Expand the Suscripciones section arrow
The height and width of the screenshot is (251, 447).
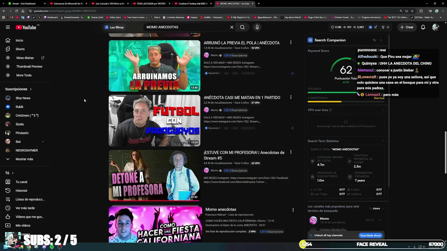tap(31, 89)
